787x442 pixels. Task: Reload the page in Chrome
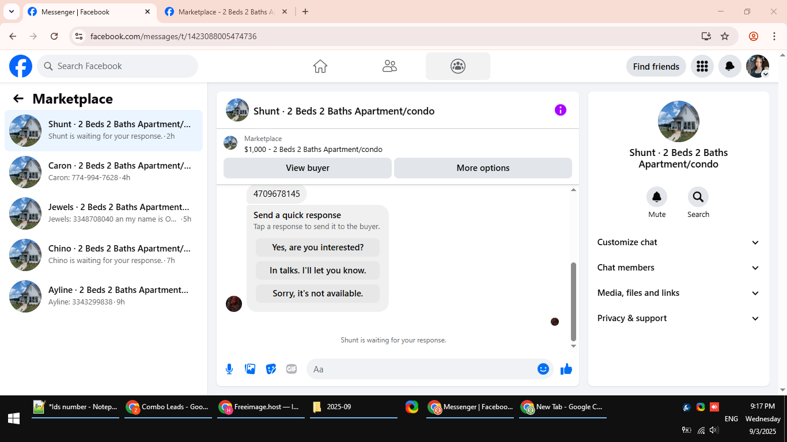54,36
